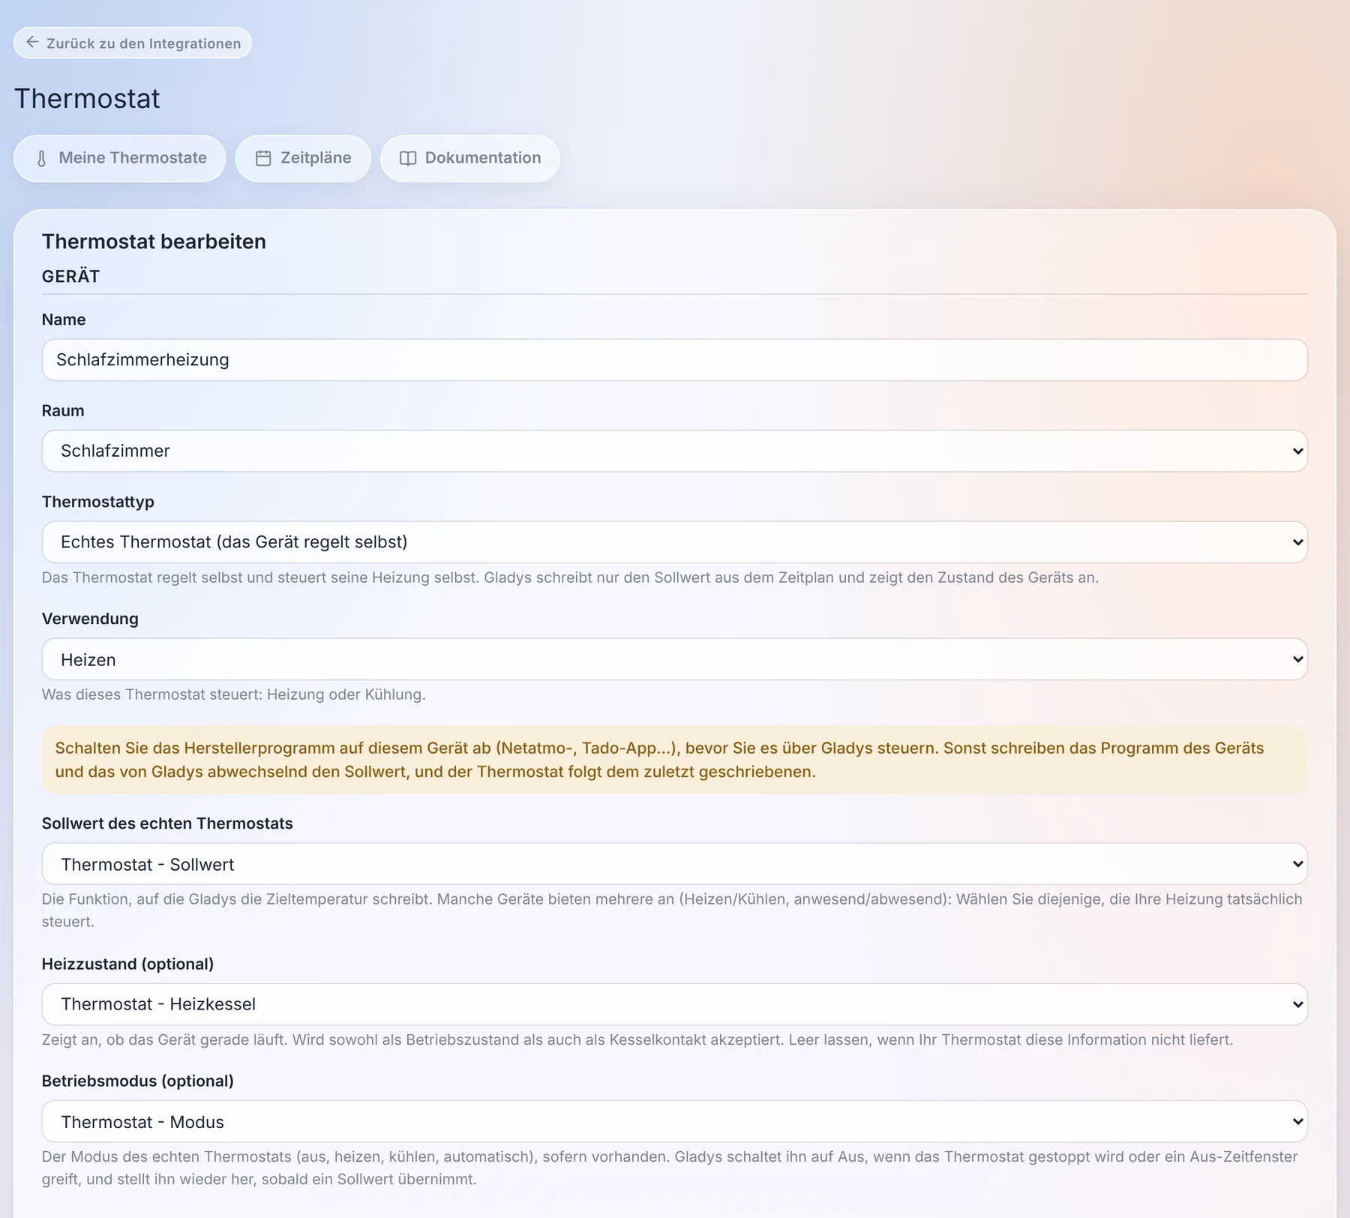Click the hint starting 'Die Funktion, auf die Gladys'

tap(672, 910)
